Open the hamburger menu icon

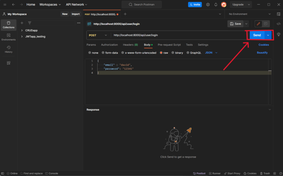(5, 5)
